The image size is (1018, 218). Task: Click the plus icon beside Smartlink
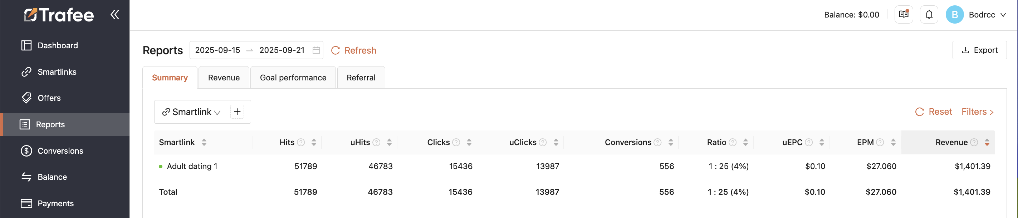tap(237, 112)
